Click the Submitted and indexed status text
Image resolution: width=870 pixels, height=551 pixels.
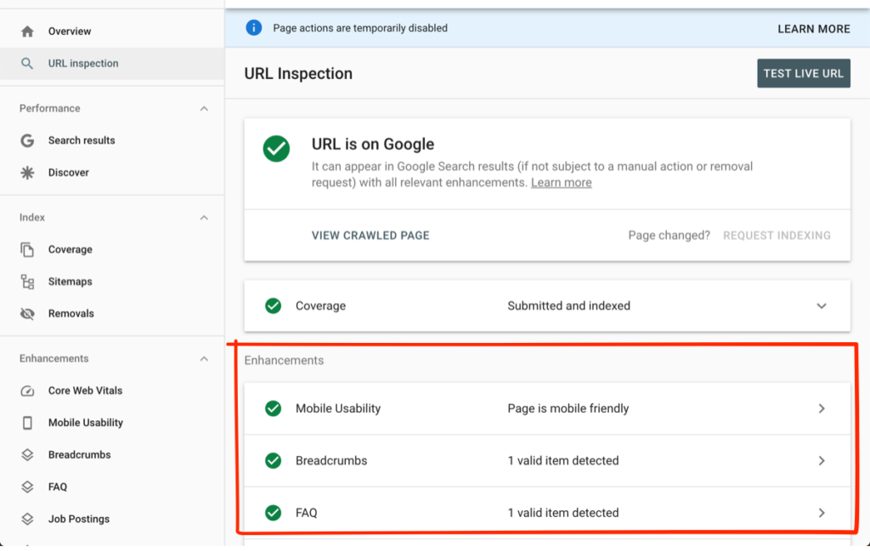568,306
